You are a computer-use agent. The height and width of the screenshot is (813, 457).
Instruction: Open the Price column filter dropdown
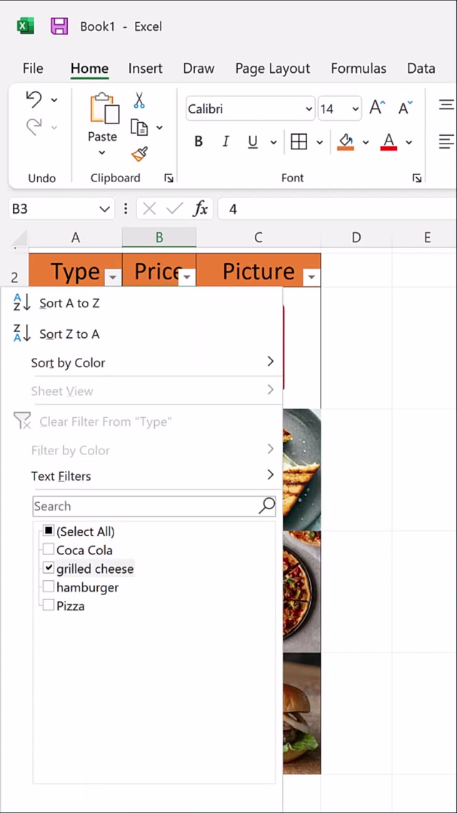click(187, 276)
